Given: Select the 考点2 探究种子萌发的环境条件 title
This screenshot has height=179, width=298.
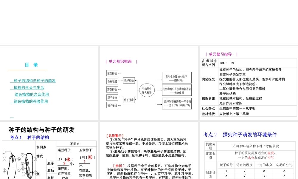Looking at the screenshot, I should click(240, 135).
